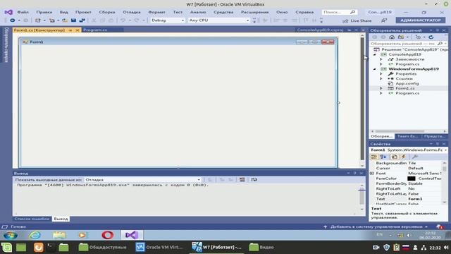This screenshot has width=451, height=254.
Task: Open the Отладка menu
Action: 132,12
